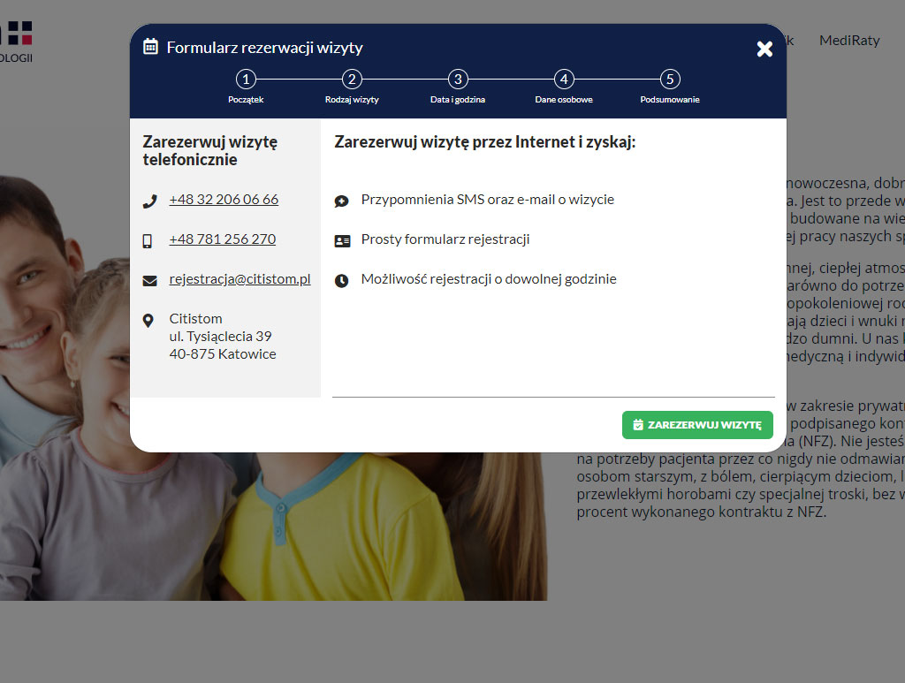Click the envelope email icon

149,281
